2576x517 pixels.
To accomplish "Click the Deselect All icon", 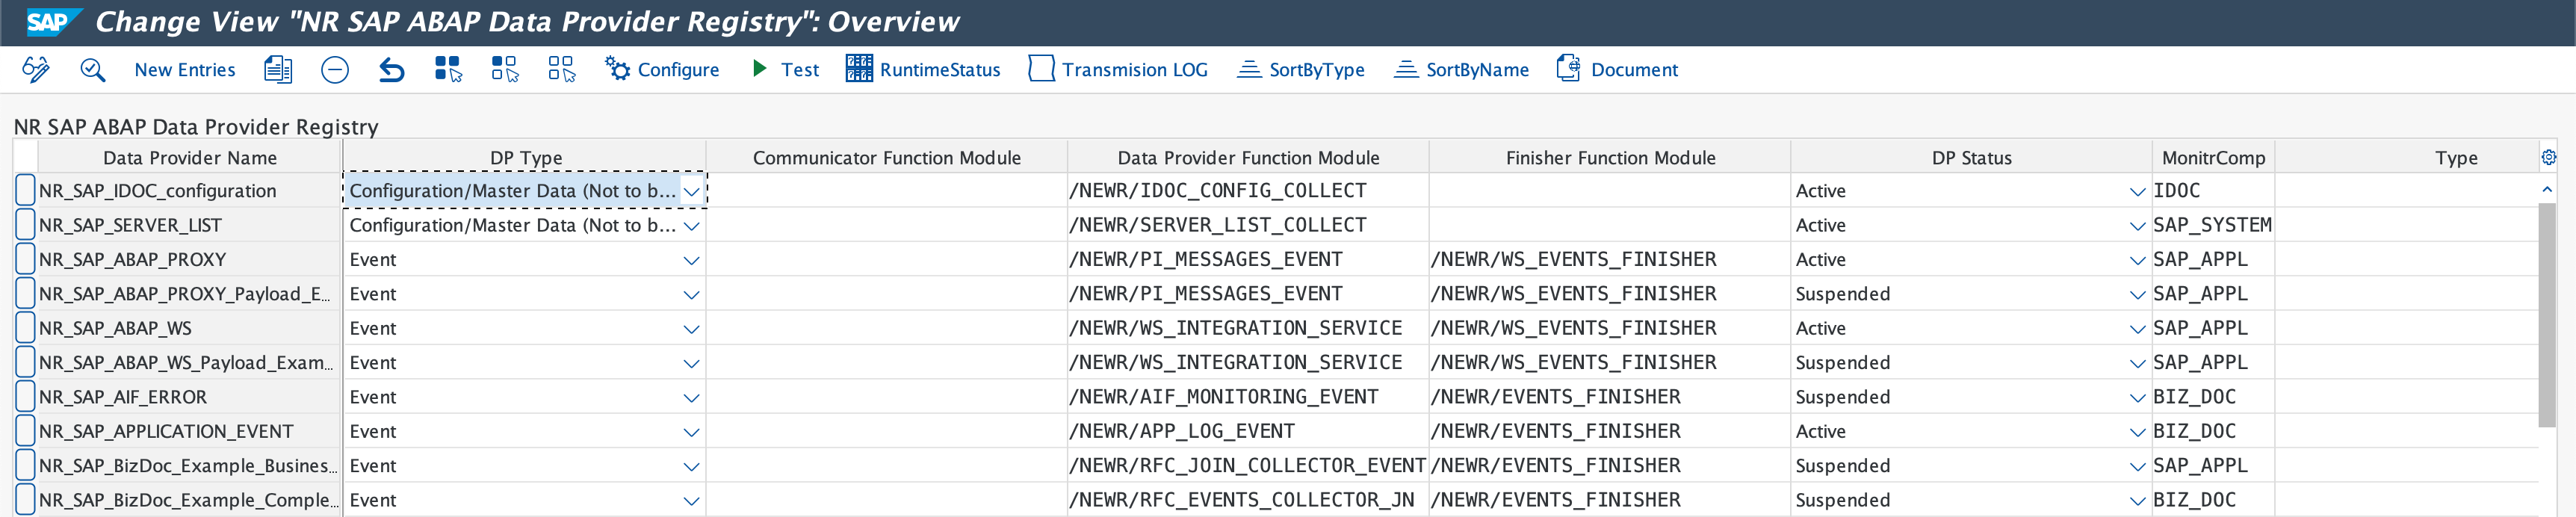I will click(561, 69).
